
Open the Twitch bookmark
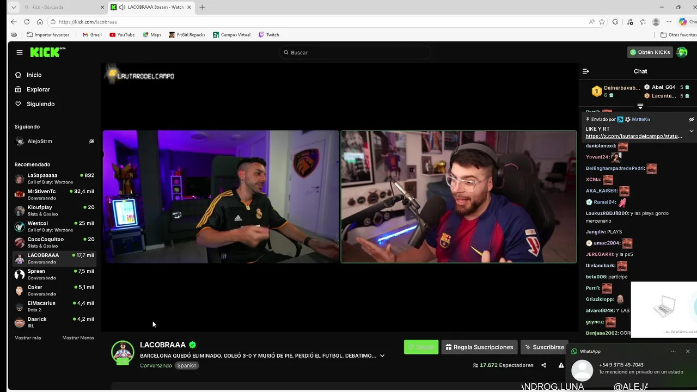[x=268, y=35]
